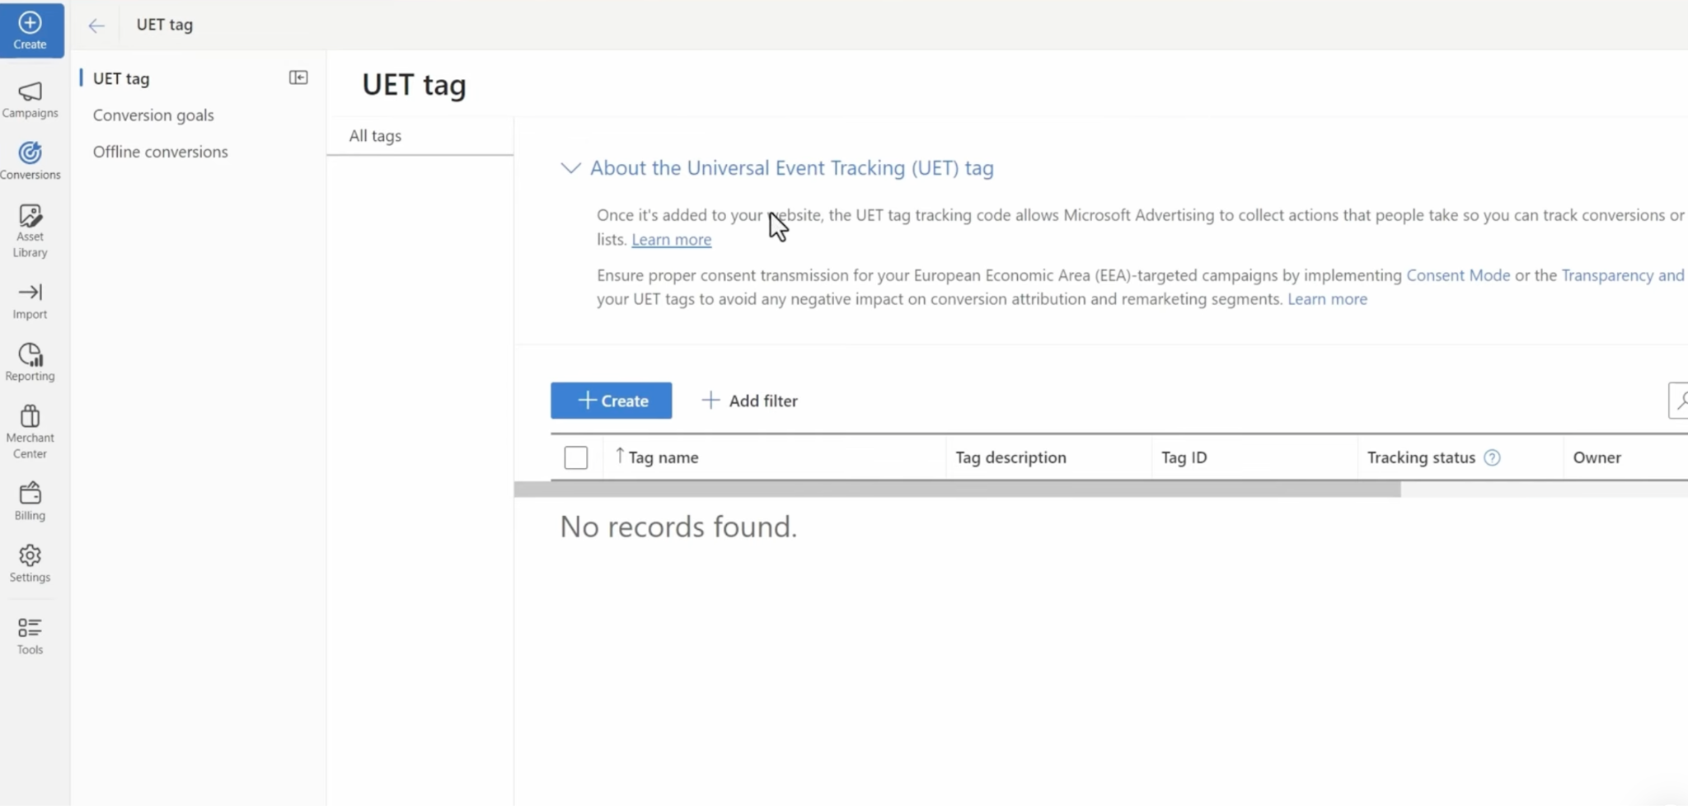Click the horizontal table scrollbar
This screenshot has width=1688, height=806.
[957, 490]
